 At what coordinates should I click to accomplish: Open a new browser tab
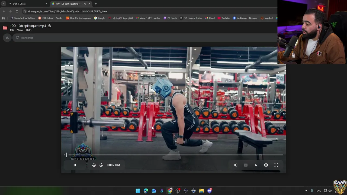point(96,4)
